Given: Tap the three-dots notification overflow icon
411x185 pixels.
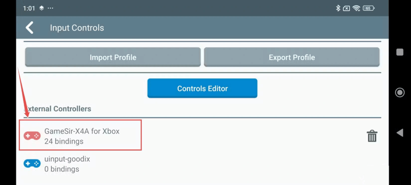Looking at the screenshot, I should click(x=50, y=8).
